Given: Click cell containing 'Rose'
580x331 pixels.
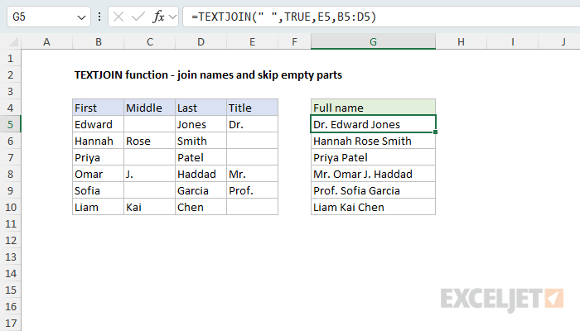Looking at the screenshot, I should click(x=149, y=142).
